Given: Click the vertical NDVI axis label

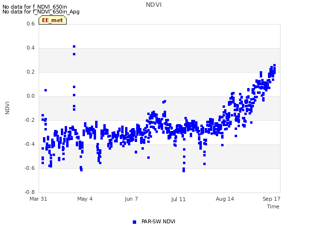Looking at the screenshot, I should 7,108.
